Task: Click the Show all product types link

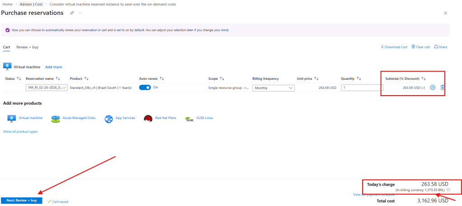Action: click(x=20, y=132)
